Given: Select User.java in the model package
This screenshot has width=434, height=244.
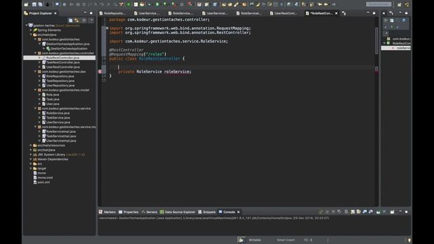Looking at the screenshot, I should pos(52,104).
